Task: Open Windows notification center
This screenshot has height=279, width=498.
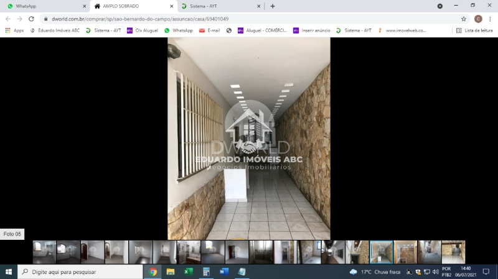Action: click(x=486, y=272)
